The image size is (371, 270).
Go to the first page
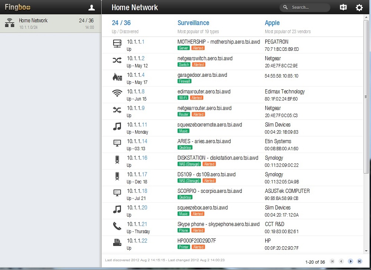(x=332, y=261)
